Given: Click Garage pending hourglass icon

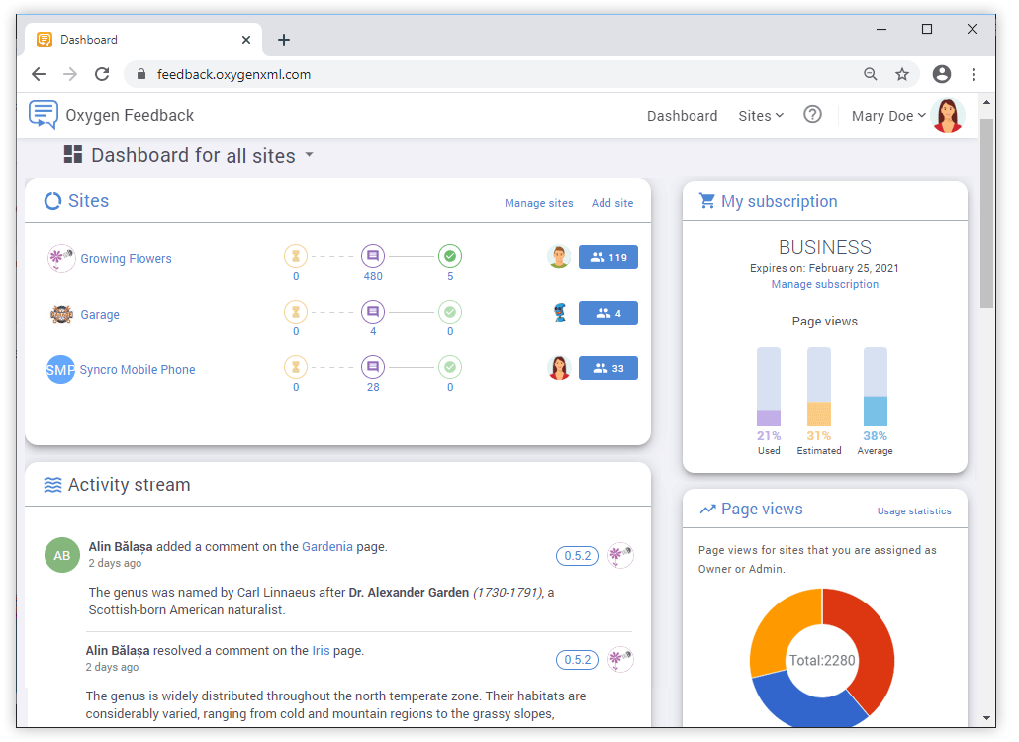Looking at the screenshot, I should pos(296,312).
